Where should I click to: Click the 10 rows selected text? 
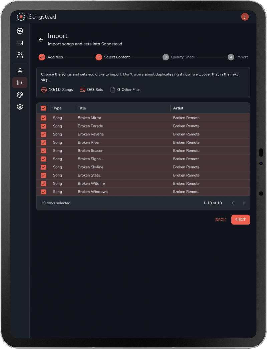tap(56, 203)
